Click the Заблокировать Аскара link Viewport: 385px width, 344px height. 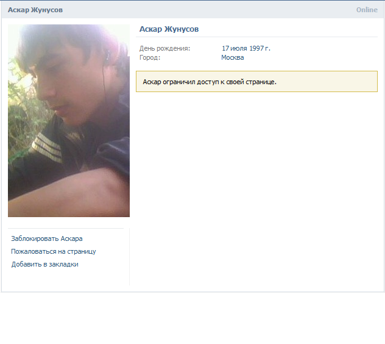47,238
